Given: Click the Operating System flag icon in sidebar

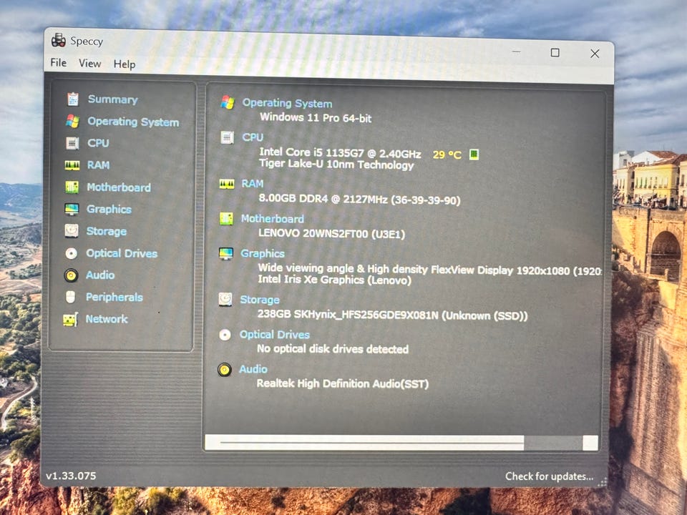Looking at the screenshot, I should tap(72, 122).
